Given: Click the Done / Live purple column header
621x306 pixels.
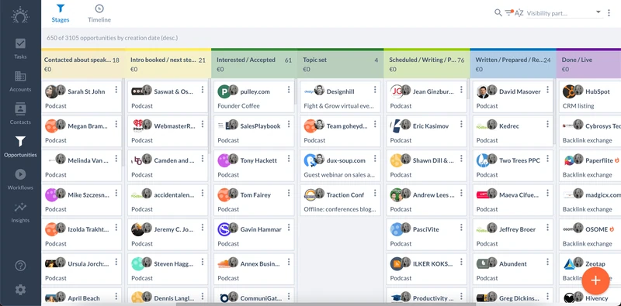Looking at the screenshot, I should (588, 64).
